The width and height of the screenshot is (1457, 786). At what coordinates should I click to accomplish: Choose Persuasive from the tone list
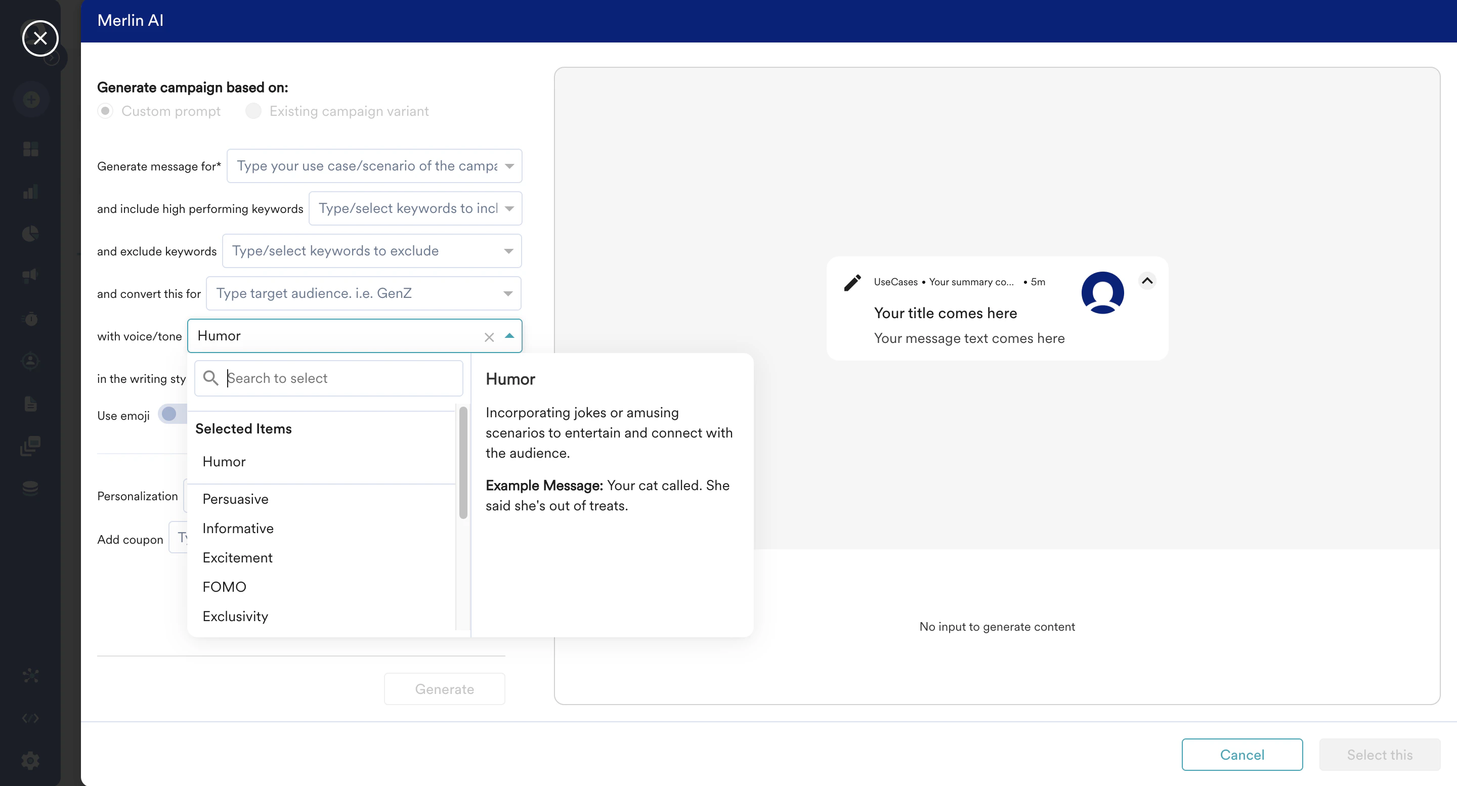point(235,499)
